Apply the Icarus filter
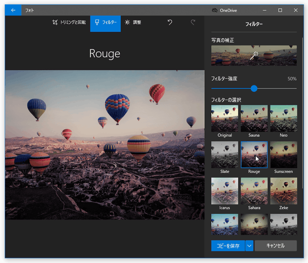 pyautogui.click(x=225, y=191)
